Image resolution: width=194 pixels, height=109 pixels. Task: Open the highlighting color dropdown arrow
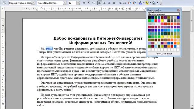151,3
